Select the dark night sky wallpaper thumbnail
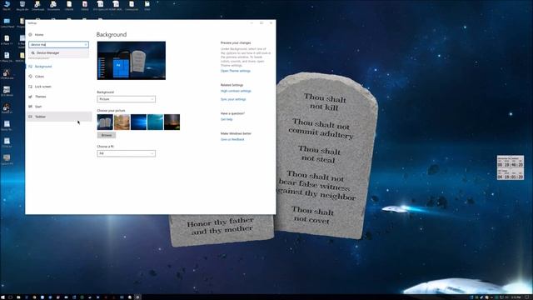Viewport: 533px width, 300px height. pyautogui.click(x=172, y=122)
